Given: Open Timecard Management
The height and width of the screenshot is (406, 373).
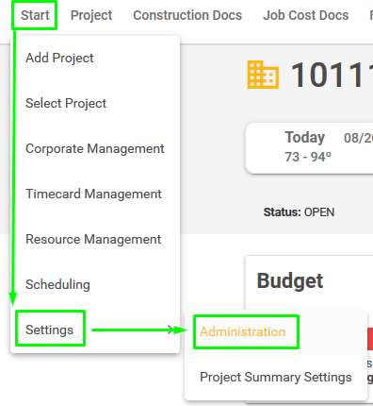Looking at the screenshot, I should click(95, 194).
